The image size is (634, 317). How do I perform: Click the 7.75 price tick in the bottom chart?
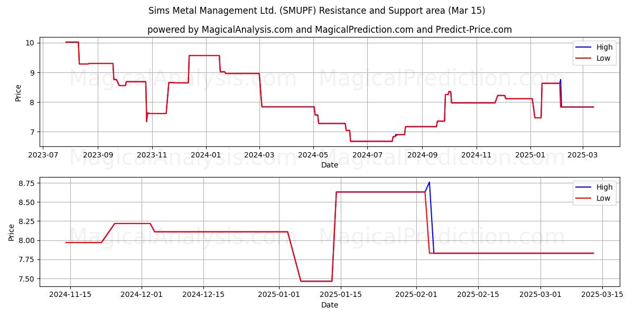[x=27, y=259]
